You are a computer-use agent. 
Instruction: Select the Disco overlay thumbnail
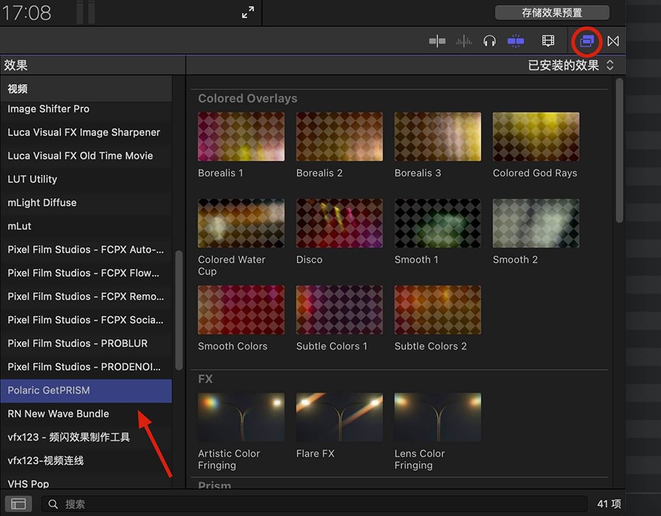tap(339, 223)
